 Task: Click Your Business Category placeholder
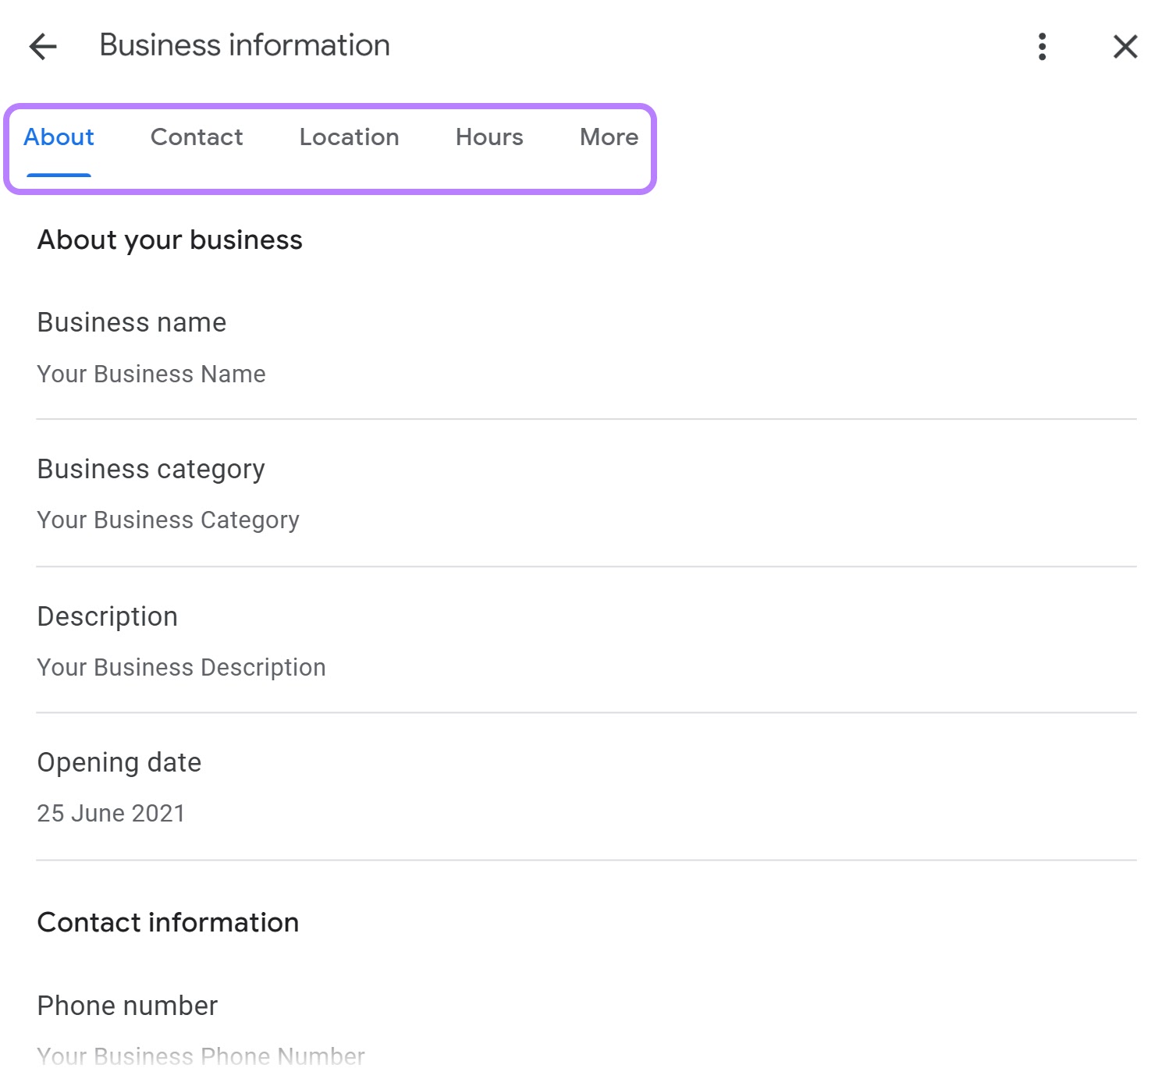click(x=168, y=520)
